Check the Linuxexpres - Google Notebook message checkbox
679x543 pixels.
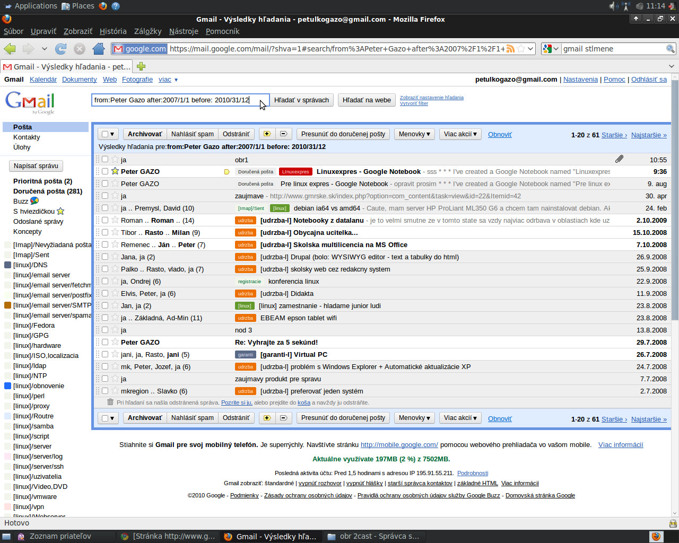105,171
